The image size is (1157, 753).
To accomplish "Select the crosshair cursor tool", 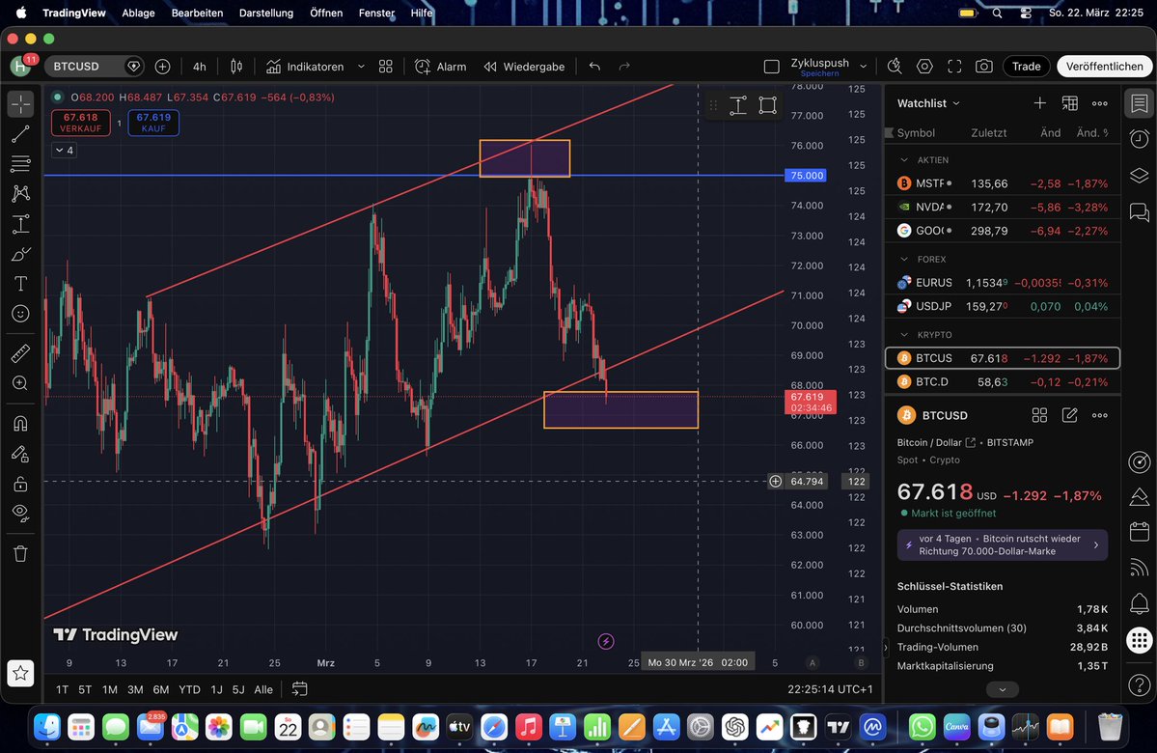I will (20, 104).
